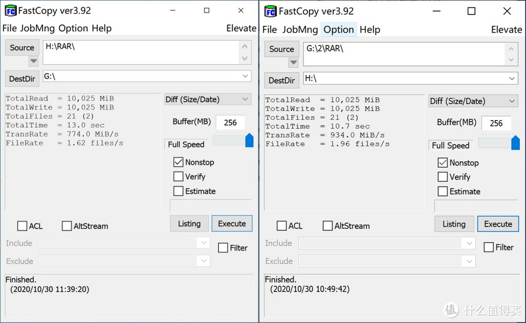Expand source history arrow under left Source button
This screenshot has height=323, width=526.
33,61
